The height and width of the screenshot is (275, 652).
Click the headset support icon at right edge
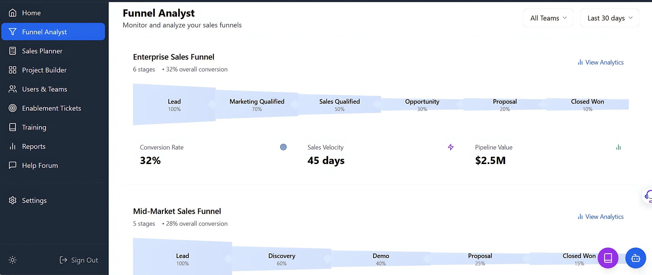(x=648, y=196)
